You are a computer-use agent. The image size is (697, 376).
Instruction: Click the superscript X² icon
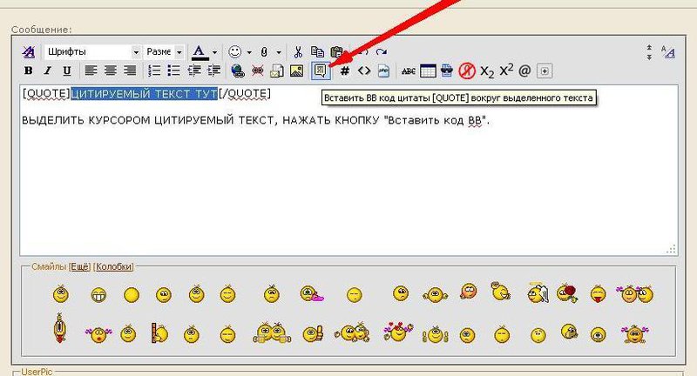[506, 70]
